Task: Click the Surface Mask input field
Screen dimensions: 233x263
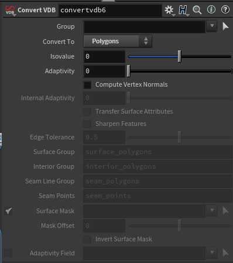Action: [144, 211]
